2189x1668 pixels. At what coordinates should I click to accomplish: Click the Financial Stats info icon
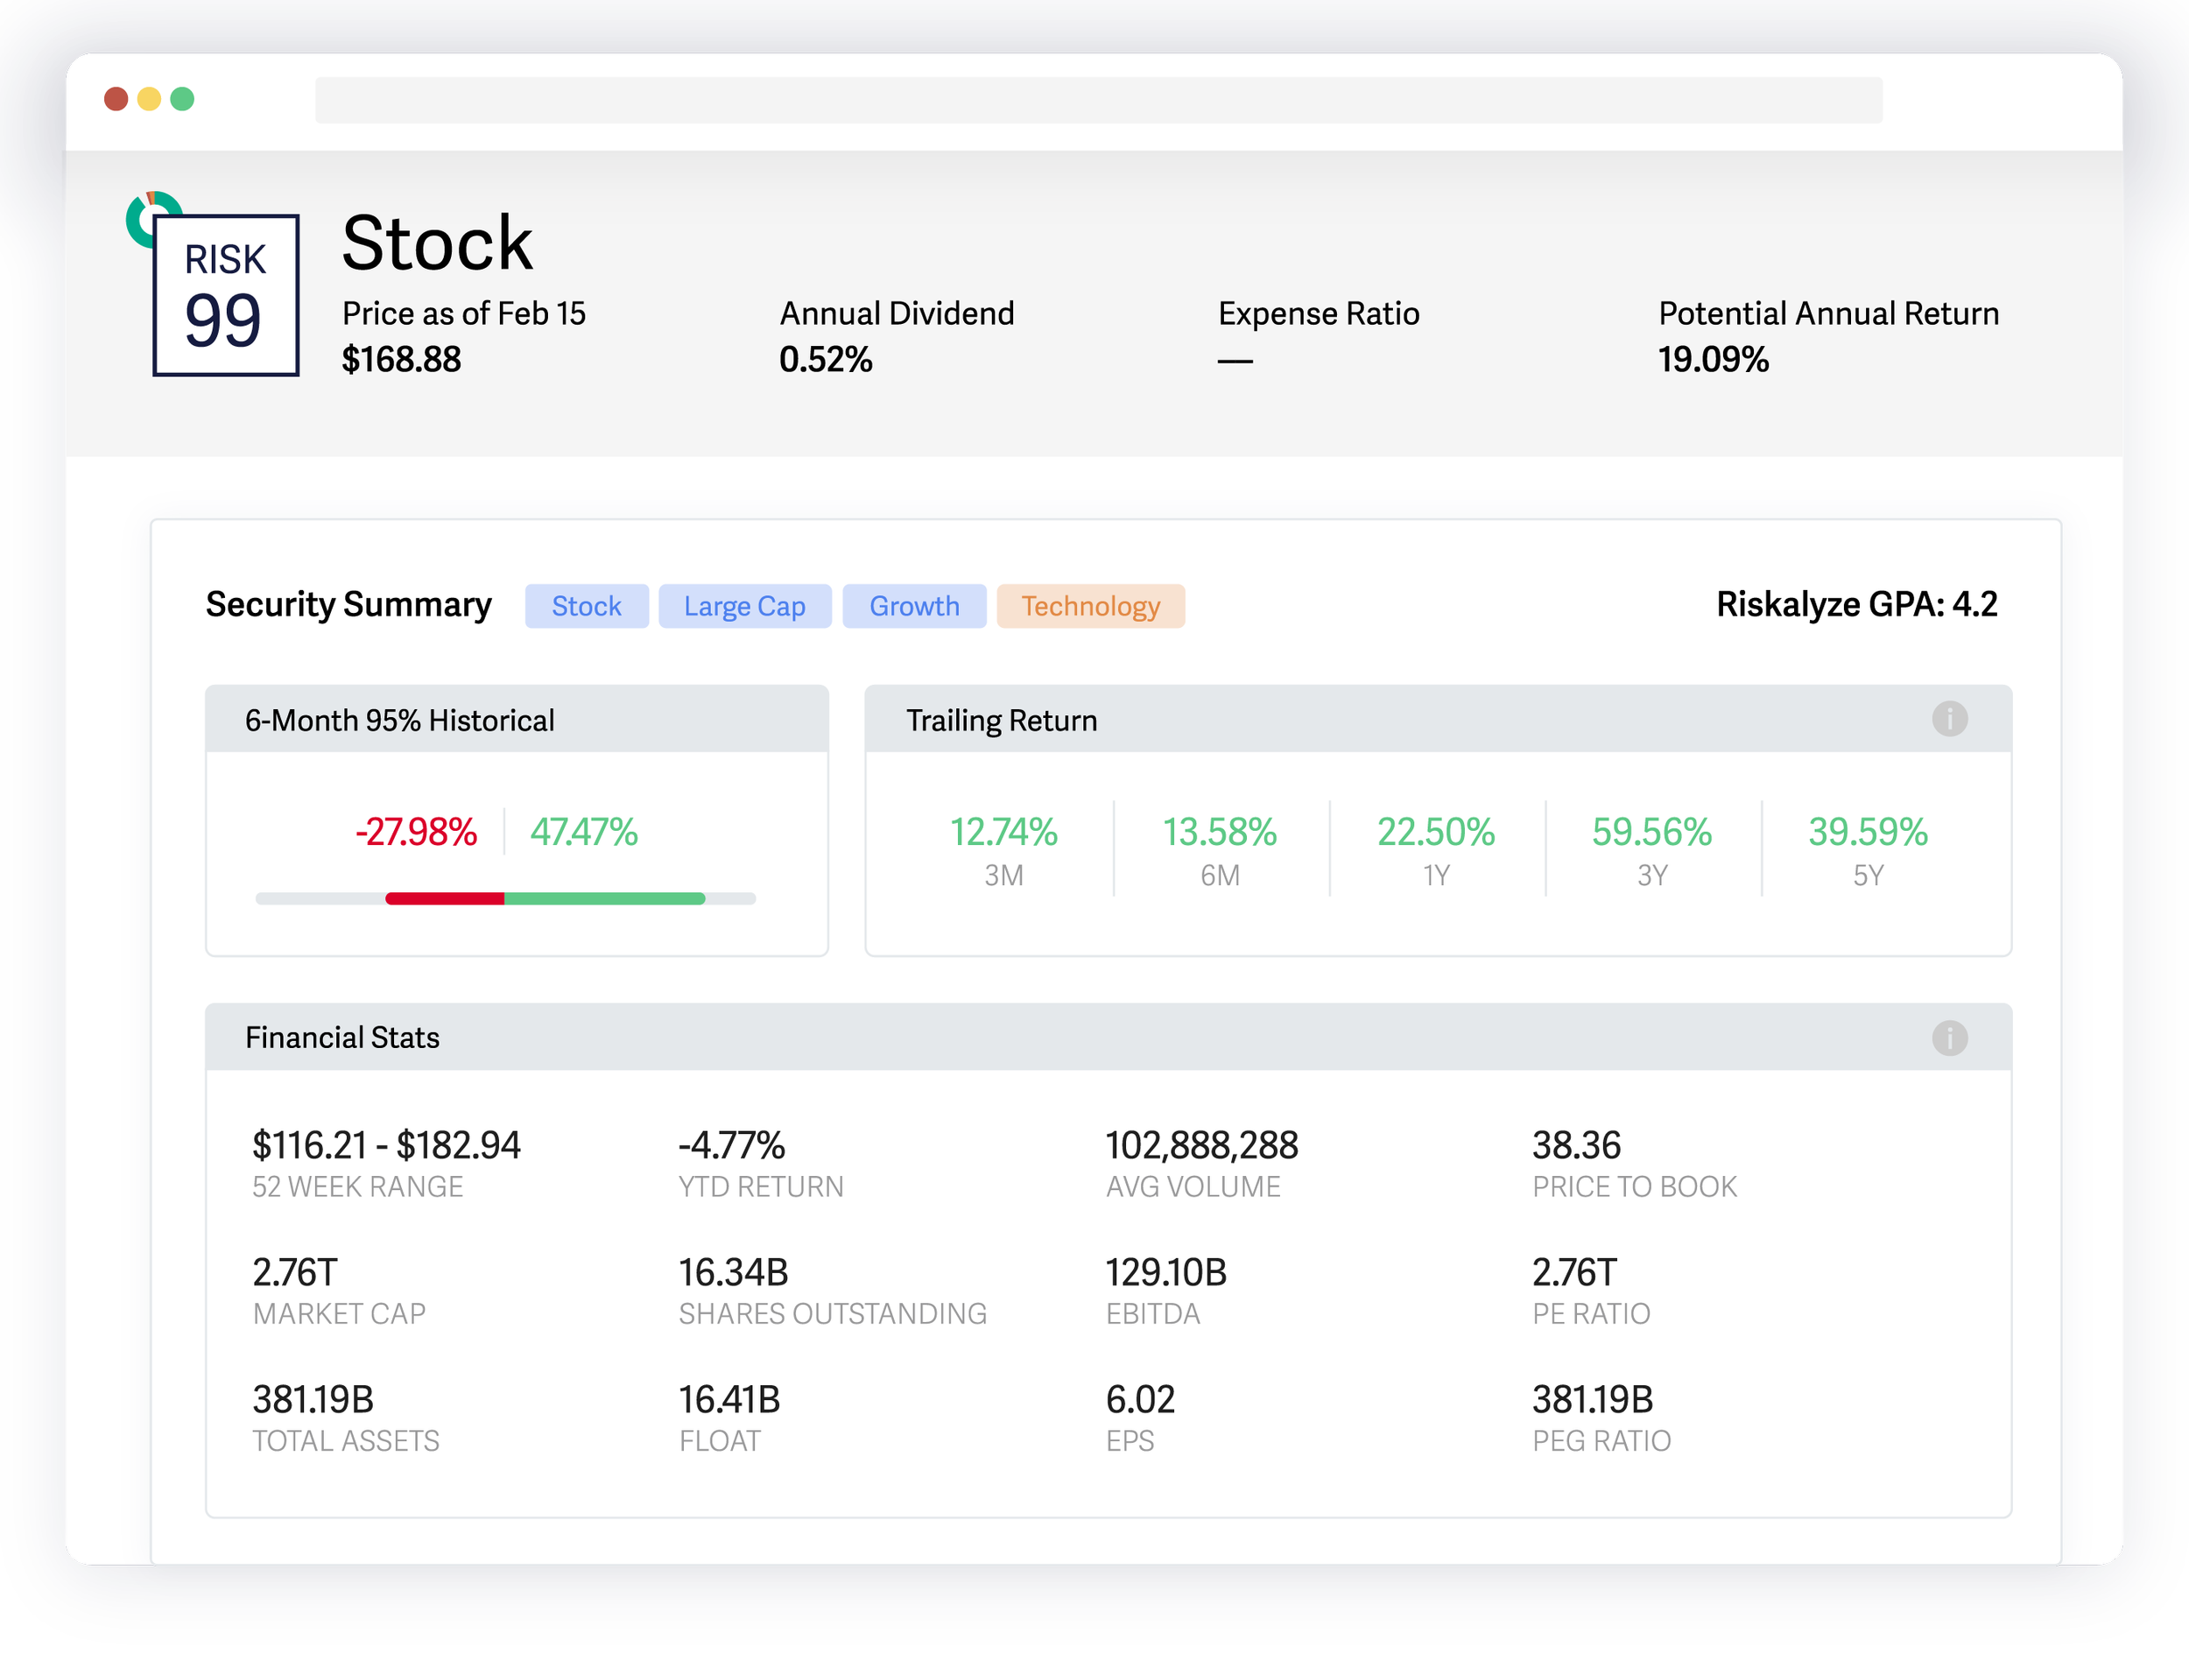click(x=1949, y=1038)
